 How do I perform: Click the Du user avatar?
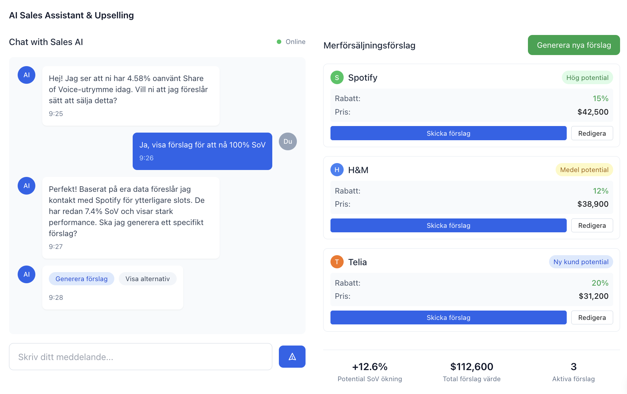[288, 141]
